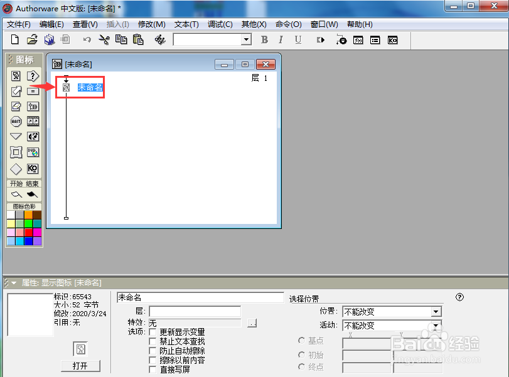Open the 活动 dropdown
The height and width of the screenshot is (377, 509).
tap(436, 326)
